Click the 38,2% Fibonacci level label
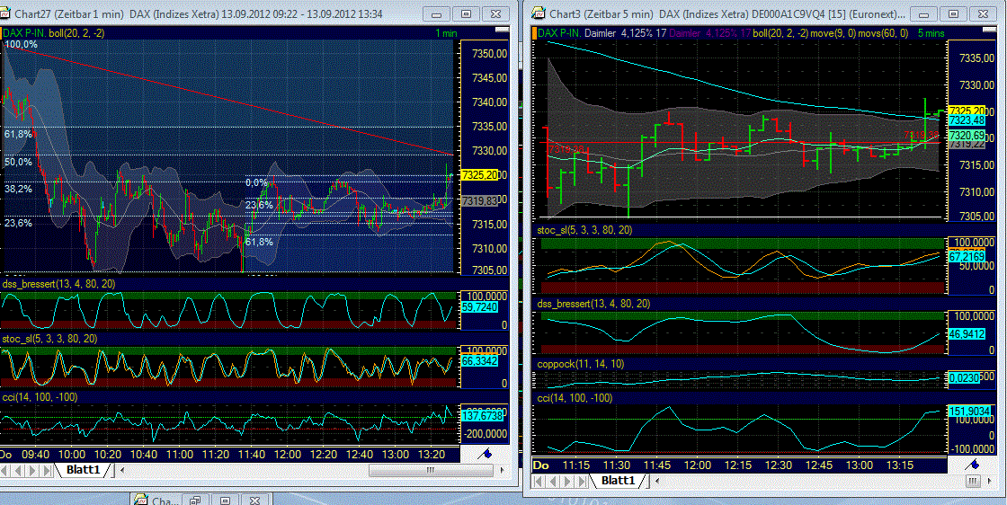 (18, 189)
